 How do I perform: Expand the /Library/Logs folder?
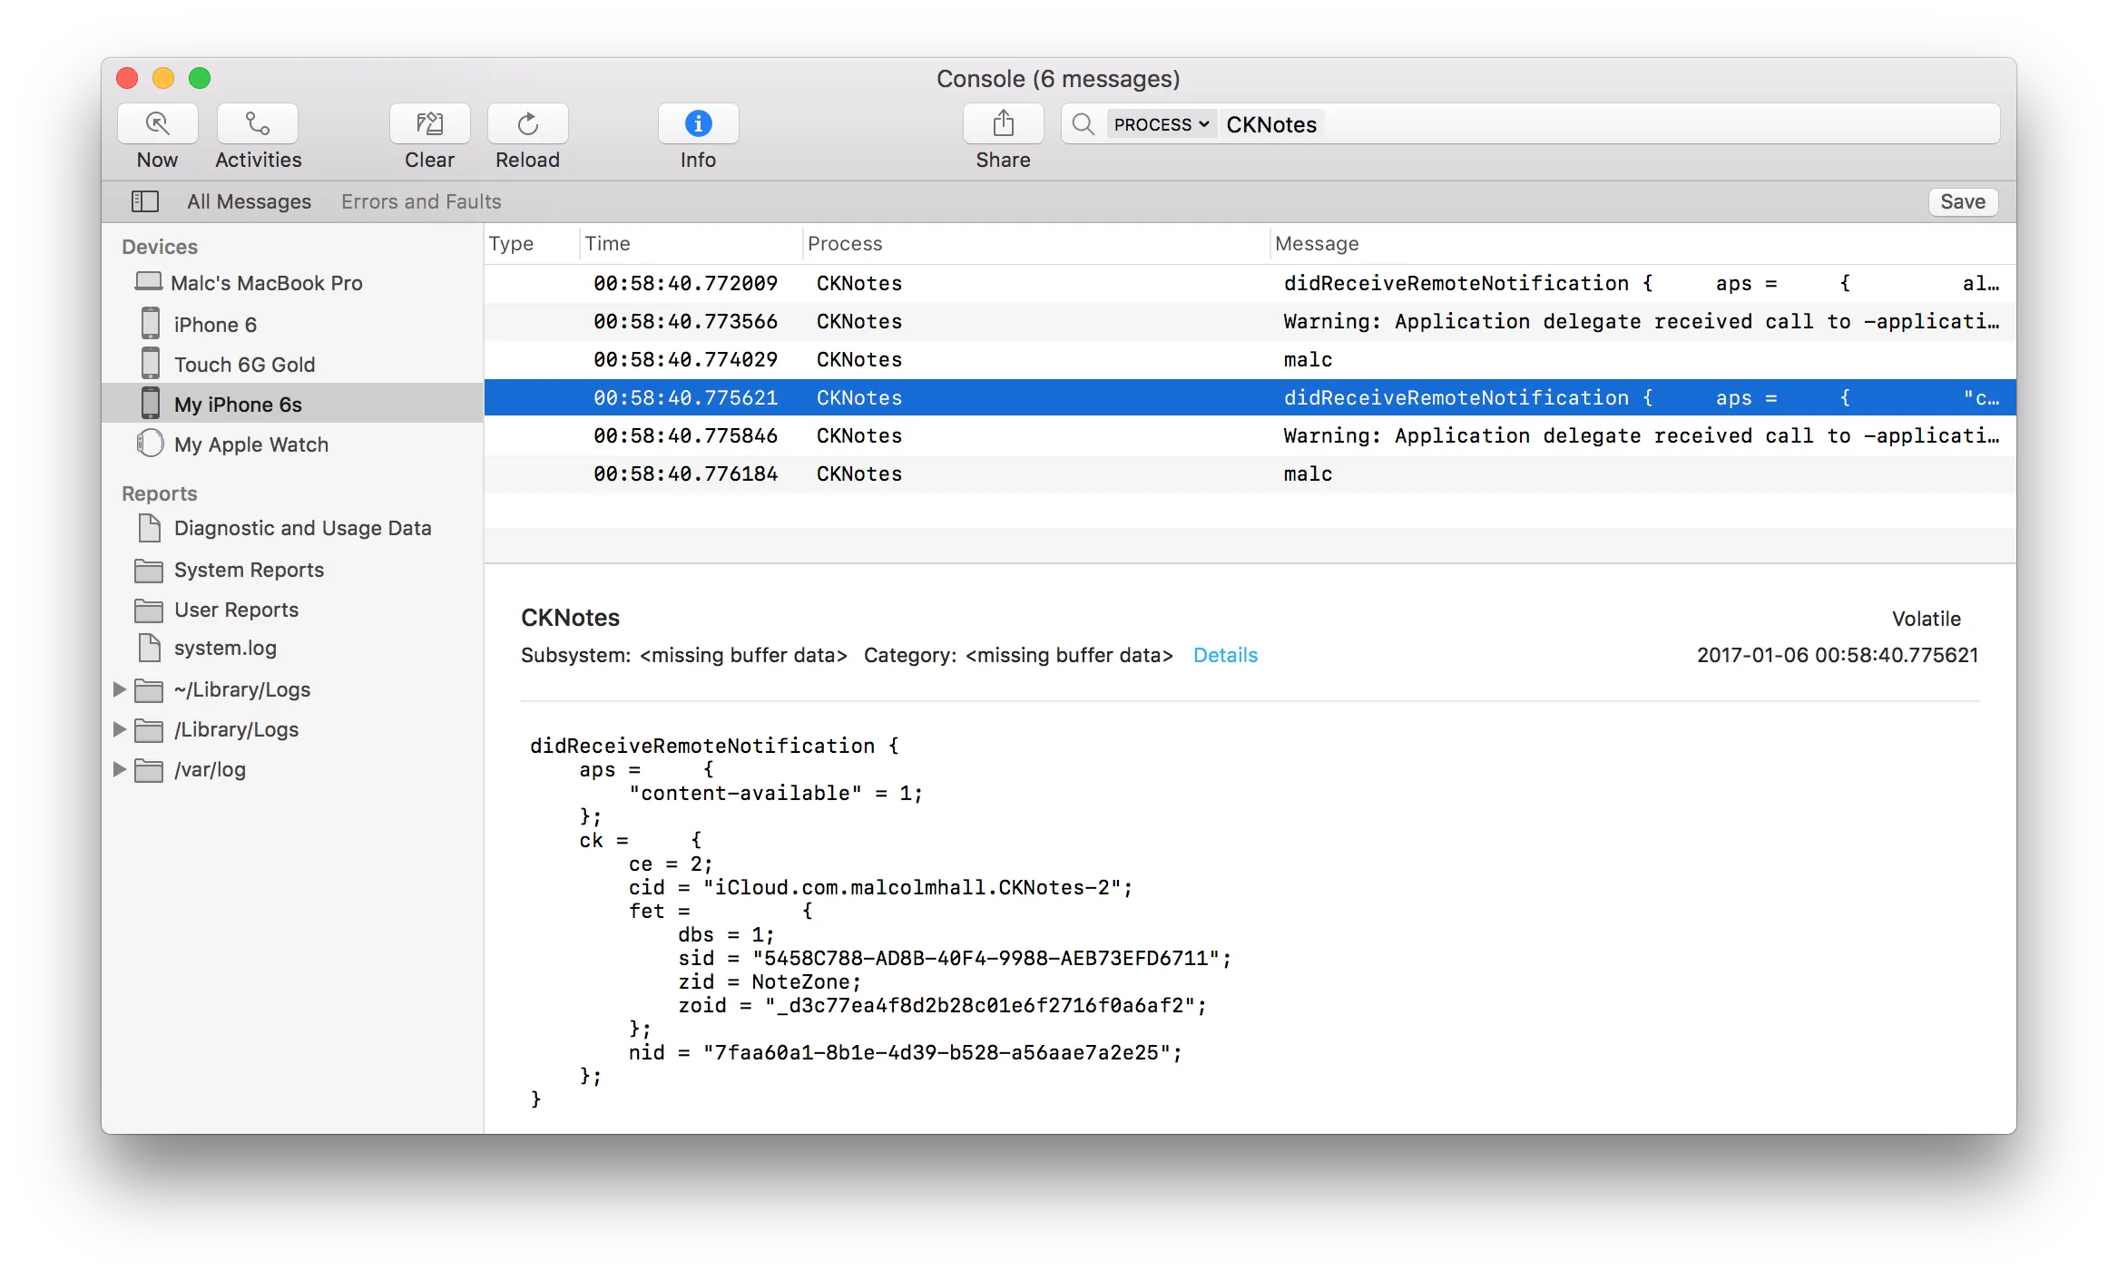point(119,729)
